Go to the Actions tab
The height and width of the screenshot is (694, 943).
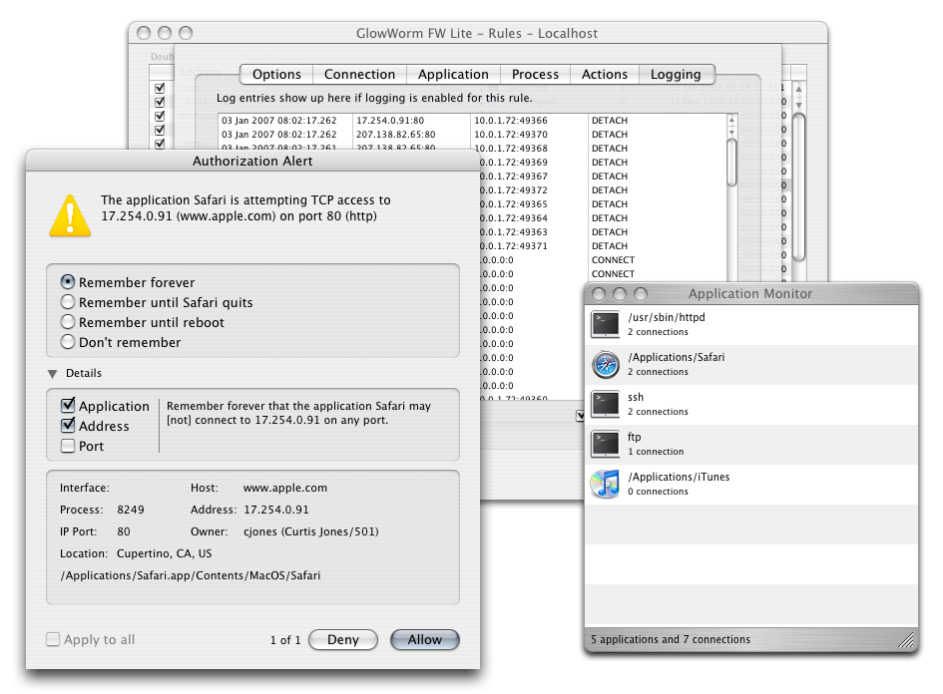tap(605, 75)
